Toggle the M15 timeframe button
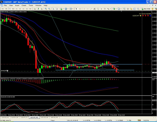The width and height of the screenshot is (157, 122). coord(10,9)
